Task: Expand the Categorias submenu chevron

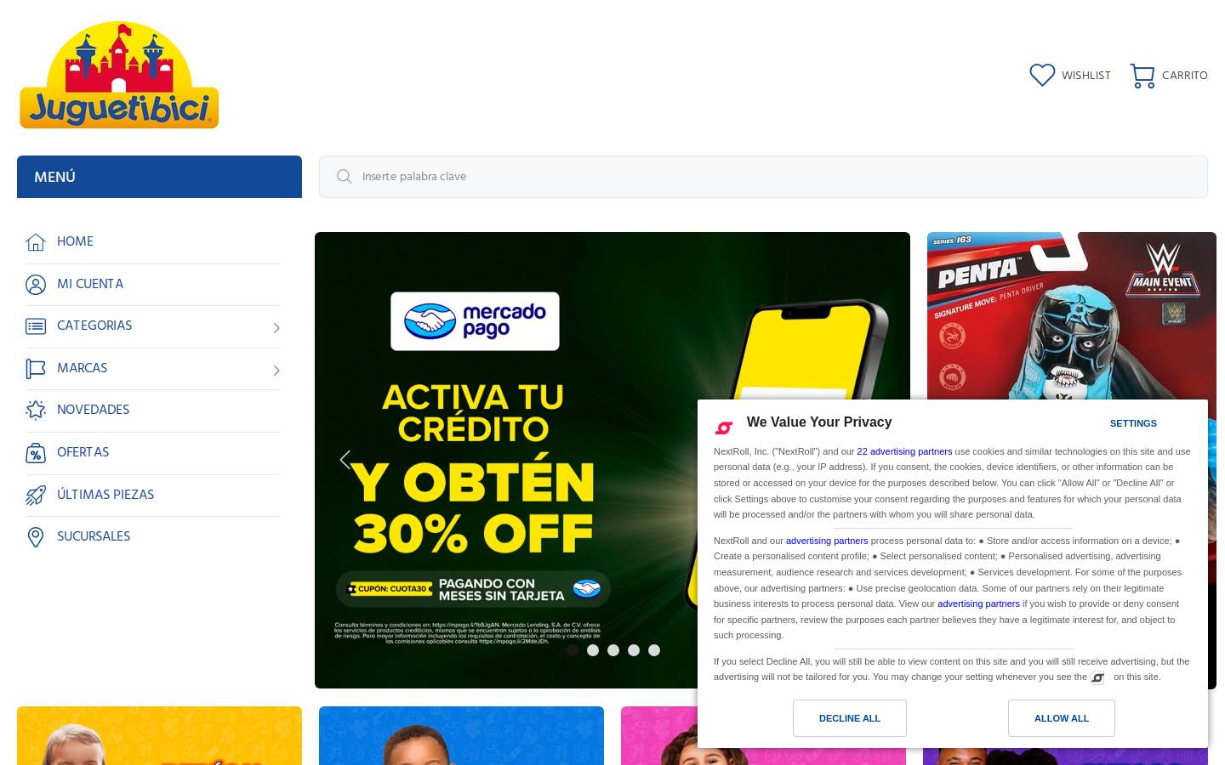Action: (x=276, y=328)
